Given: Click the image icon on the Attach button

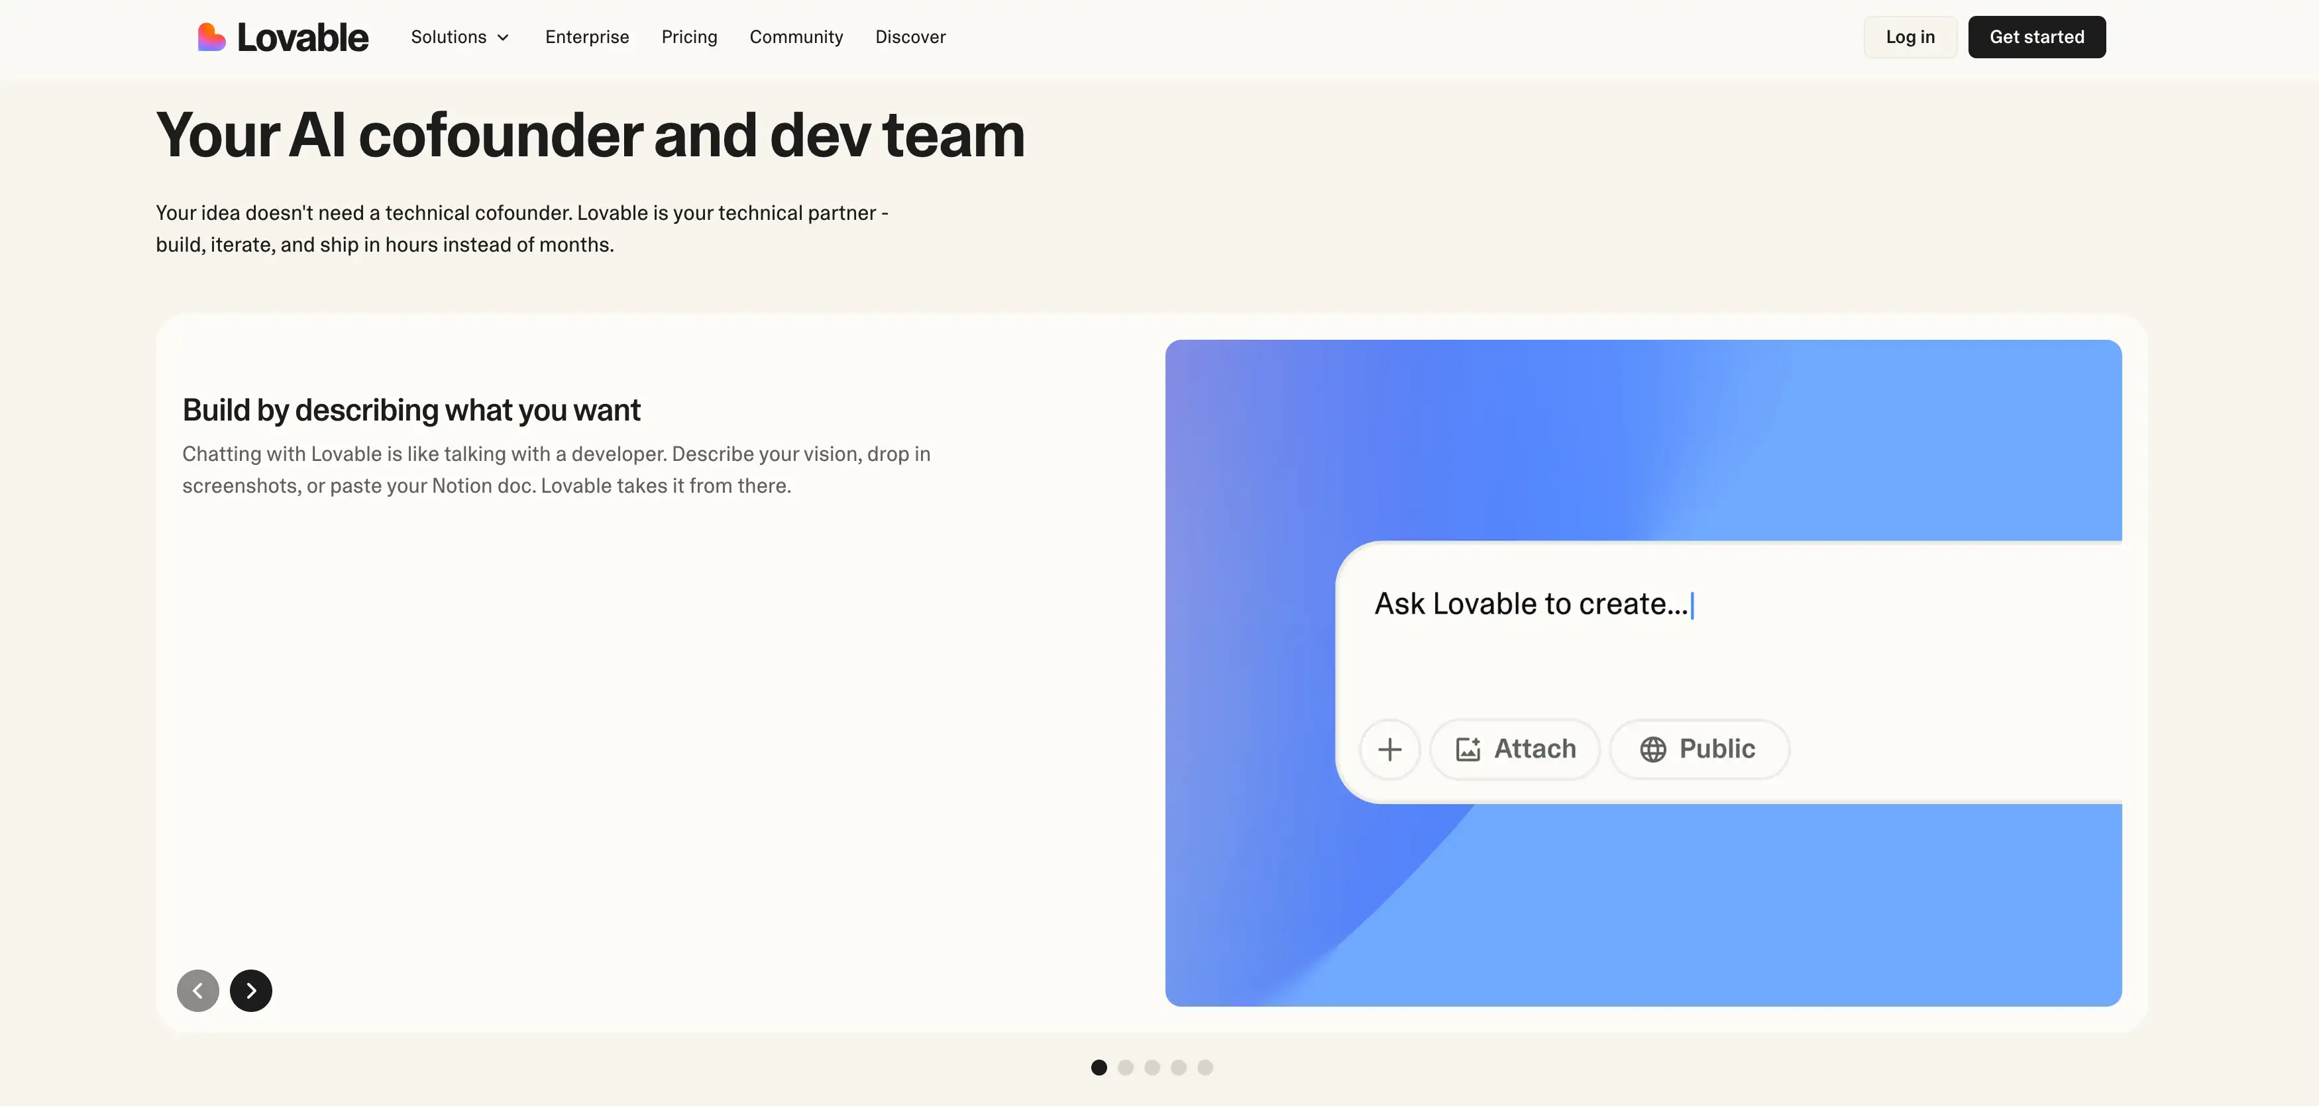Looking at the screenshot, I should [1469, 749].
